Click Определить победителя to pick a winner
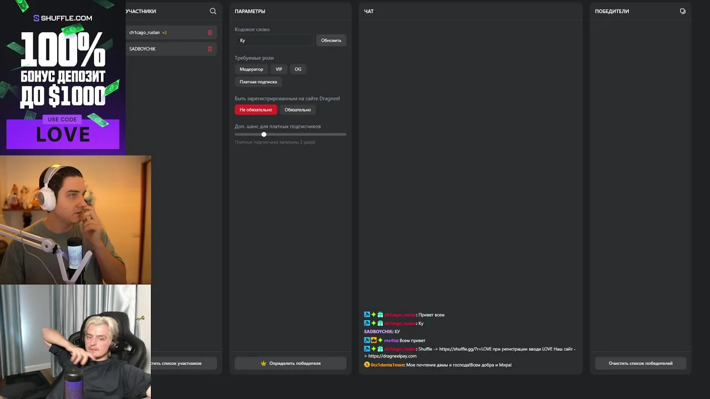 point(290,364)
